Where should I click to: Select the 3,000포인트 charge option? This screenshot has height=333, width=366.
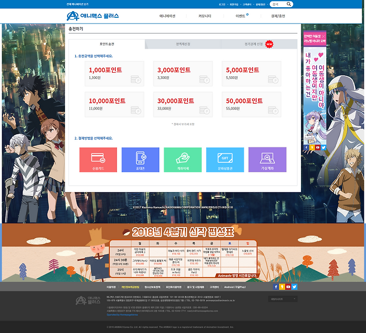tap(183, 74)
